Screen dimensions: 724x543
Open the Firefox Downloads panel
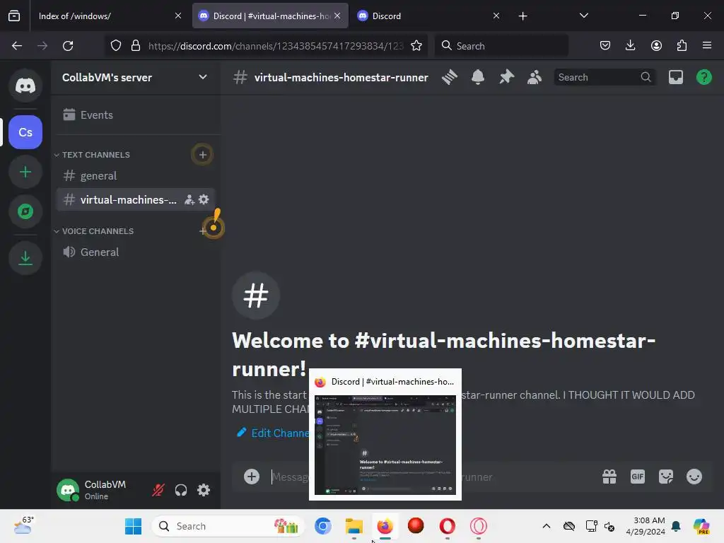click(x=630, y=46)
